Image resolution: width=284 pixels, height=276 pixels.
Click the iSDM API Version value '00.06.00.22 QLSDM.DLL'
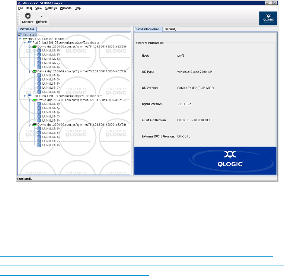pyautogui.click(x=194, y=120)
